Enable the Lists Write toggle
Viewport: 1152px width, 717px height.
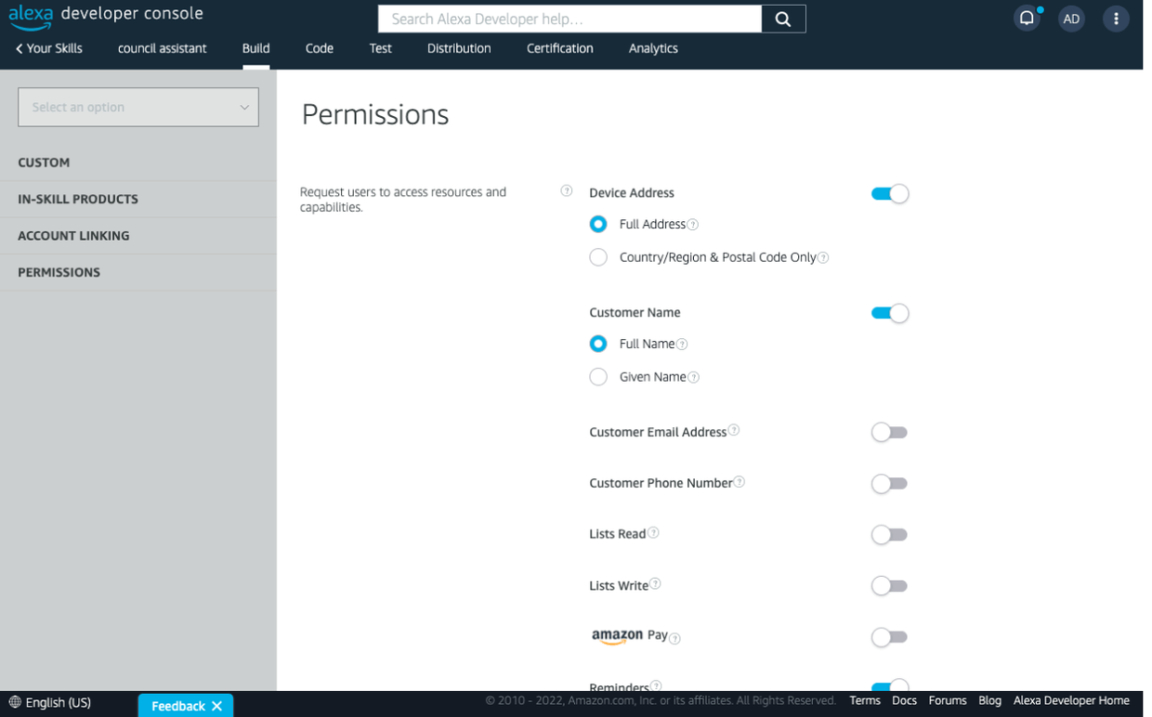[889, 586]
